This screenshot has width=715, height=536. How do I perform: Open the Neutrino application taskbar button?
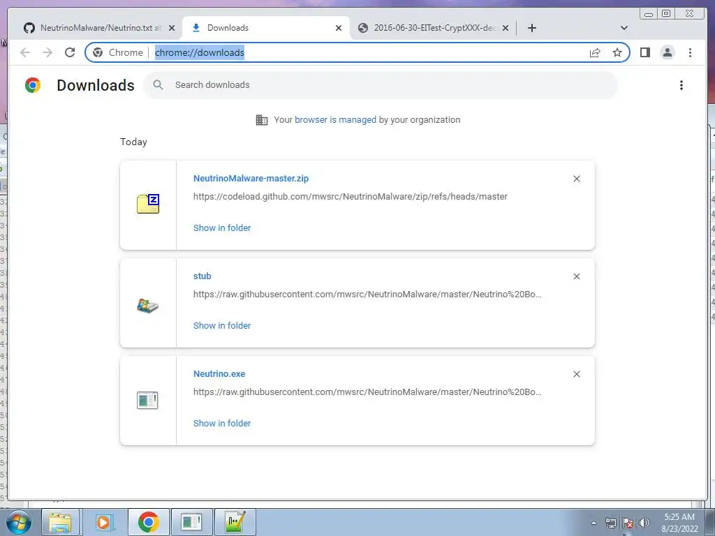[191, 522]
